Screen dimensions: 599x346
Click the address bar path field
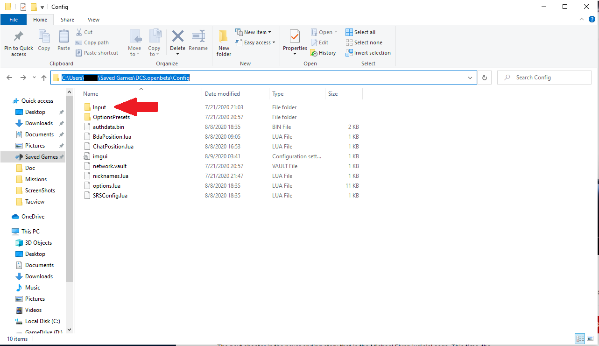pos(264,78)
